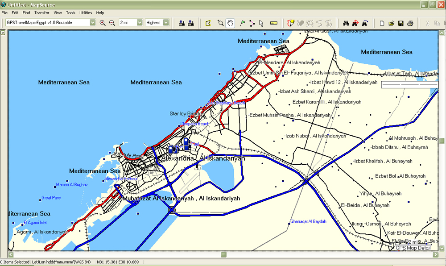Click the Save icon on the toolbar
446x266 pixels.
pos(401,23)
